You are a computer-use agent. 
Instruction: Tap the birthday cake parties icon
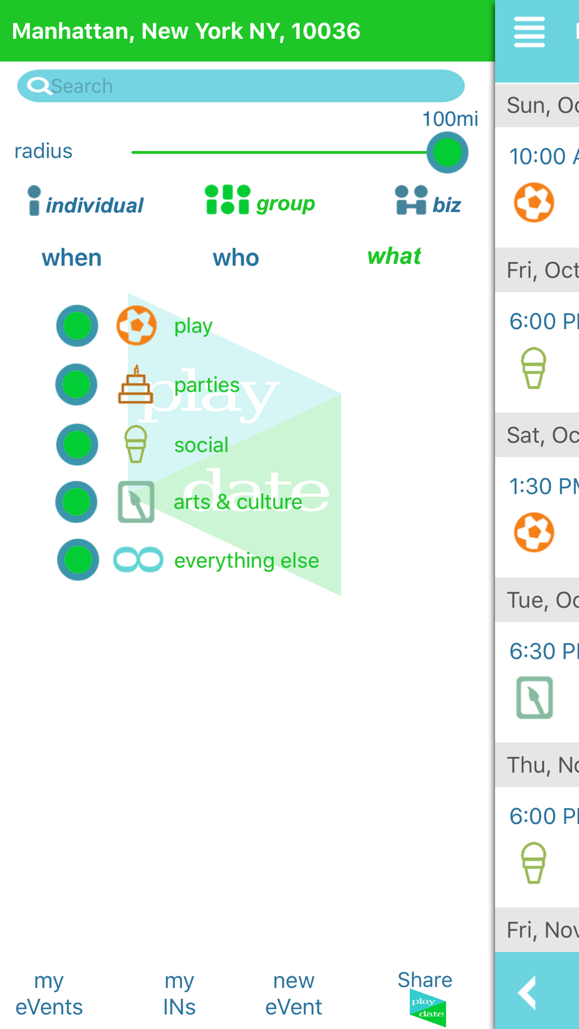click(x=136, y=384)
